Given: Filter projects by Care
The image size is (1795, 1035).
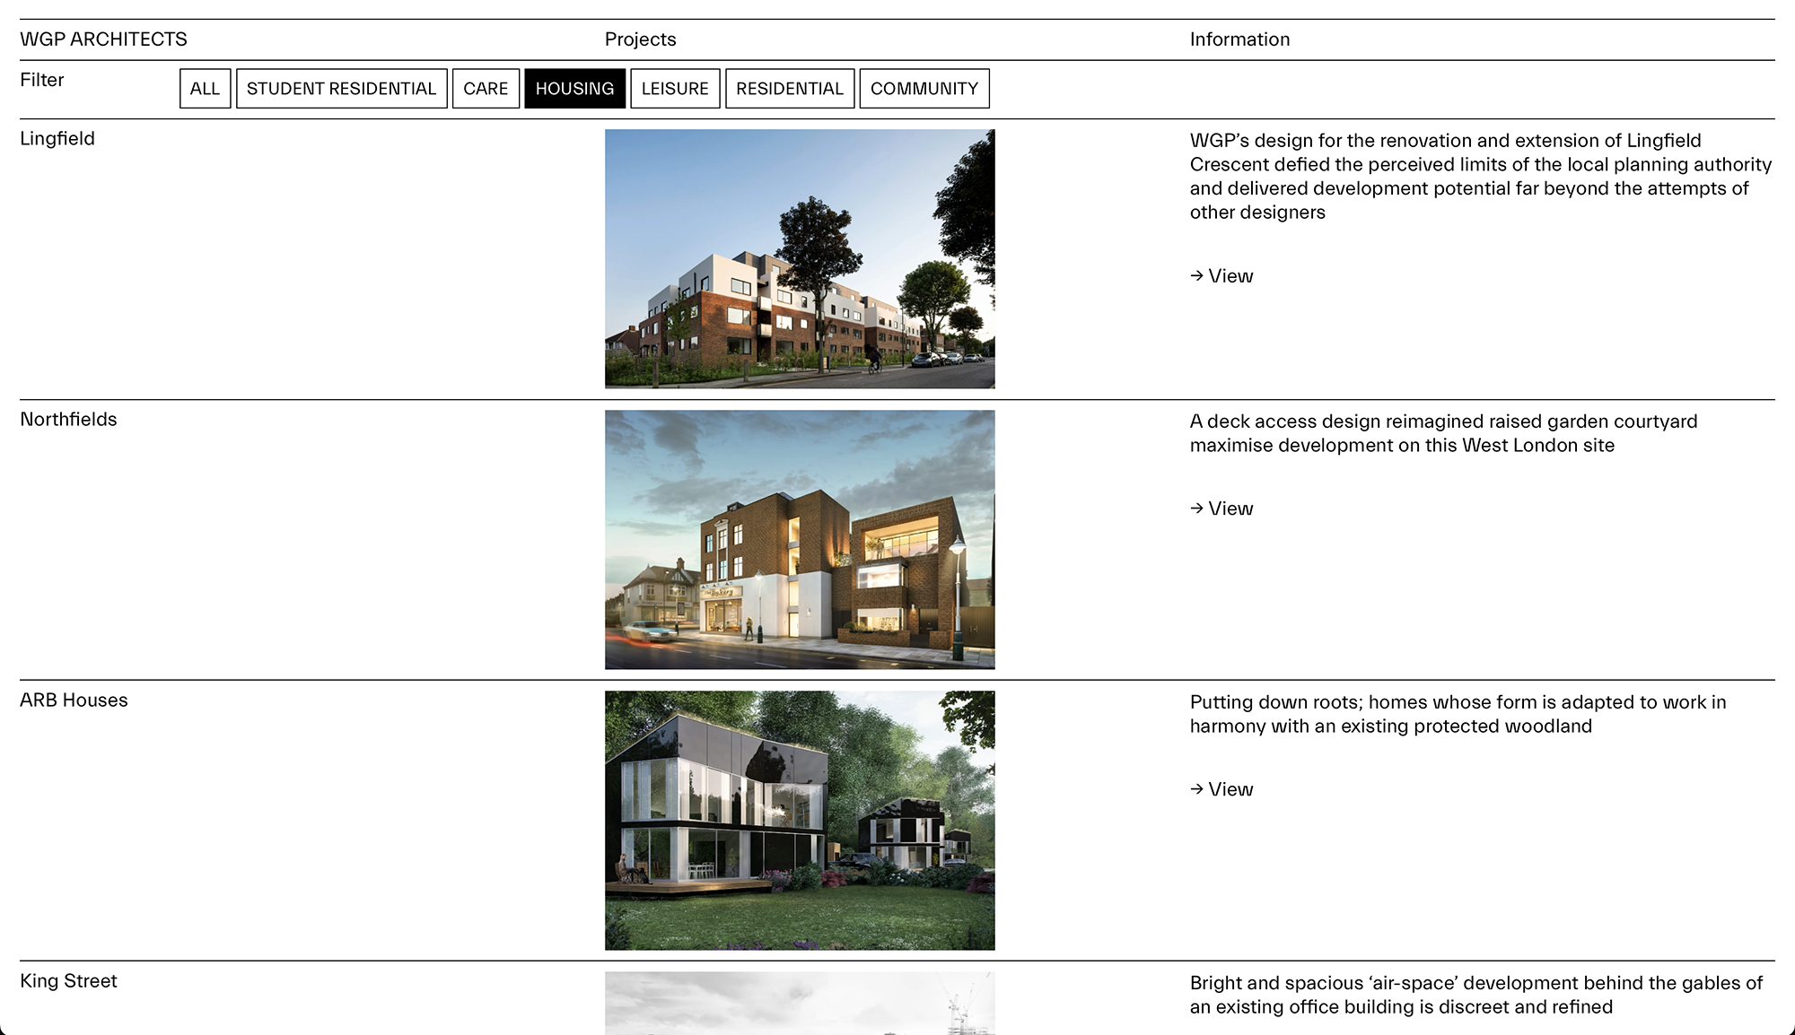Looking at the screenshot, I should pyautogui.click(x=486, y=89).
